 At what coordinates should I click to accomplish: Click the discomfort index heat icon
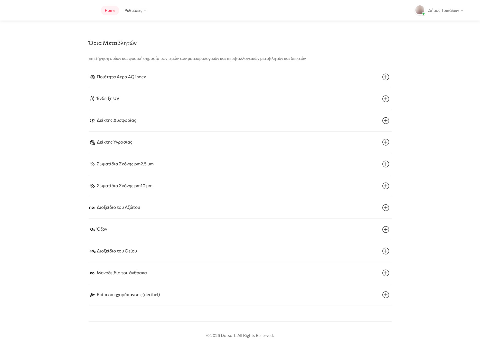(92, 120)
